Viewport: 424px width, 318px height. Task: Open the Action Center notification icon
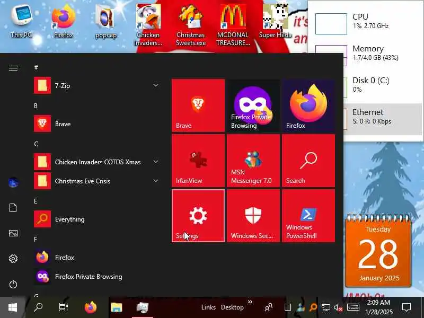(406, 307)
